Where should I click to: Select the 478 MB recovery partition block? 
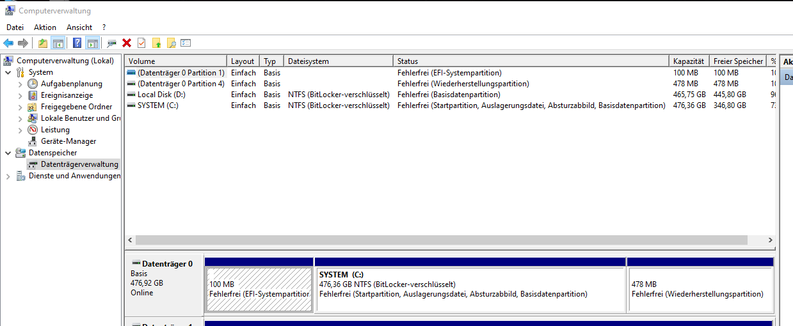[701, 290]
